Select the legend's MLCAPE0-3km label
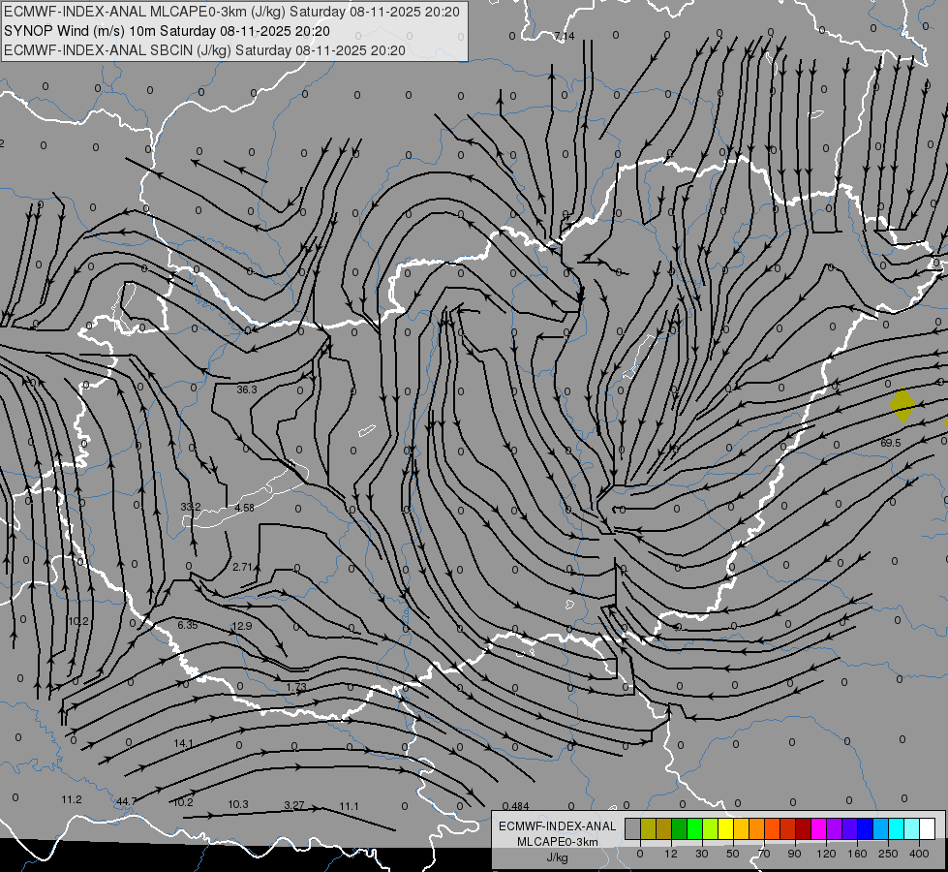The height and width of the screenshot is (872, 948). [558, 842]
